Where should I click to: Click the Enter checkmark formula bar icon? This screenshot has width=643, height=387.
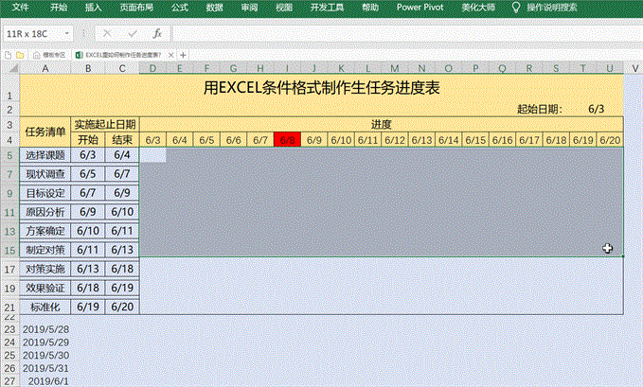tap(133, 33)
